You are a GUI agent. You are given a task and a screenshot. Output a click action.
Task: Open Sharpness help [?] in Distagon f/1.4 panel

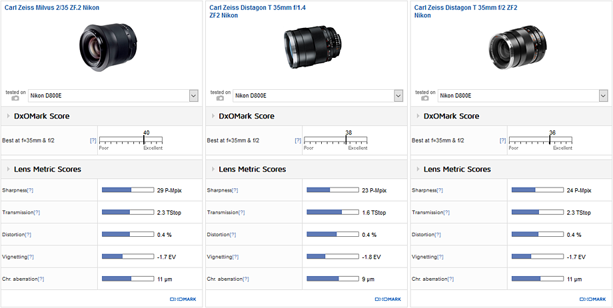(x=235, y=190)
